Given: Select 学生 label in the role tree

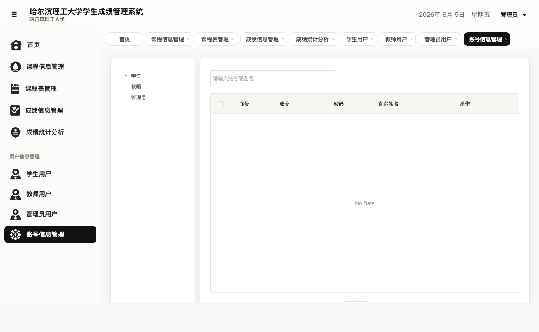Looking at the screenshot, I should (136, 76).
